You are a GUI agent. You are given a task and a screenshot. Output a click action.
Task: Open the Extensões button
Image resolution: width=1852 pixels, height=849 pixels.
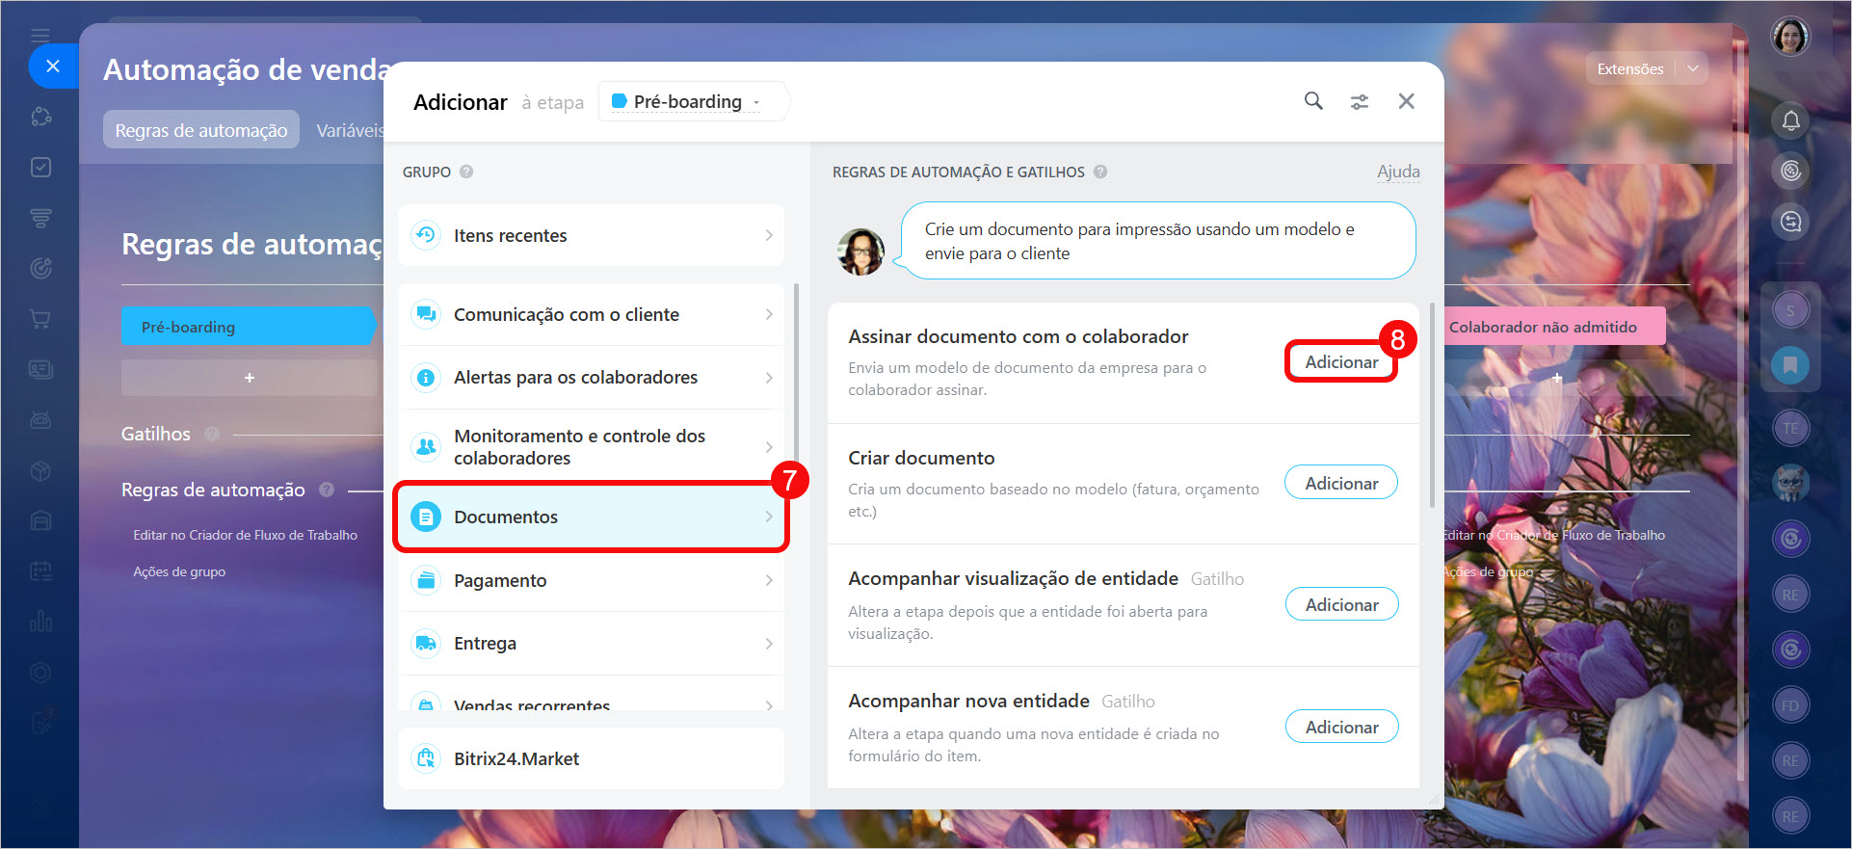click(1630, 68)
